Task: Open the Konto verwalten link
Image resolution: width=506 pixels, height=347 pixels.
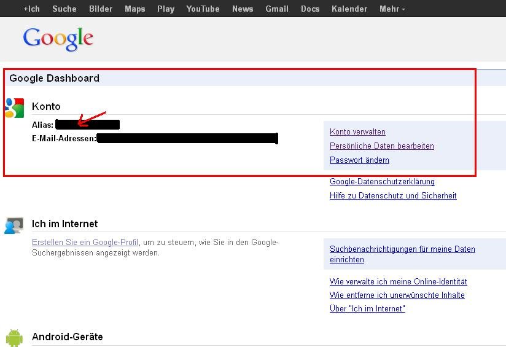Action: point(357,131)
